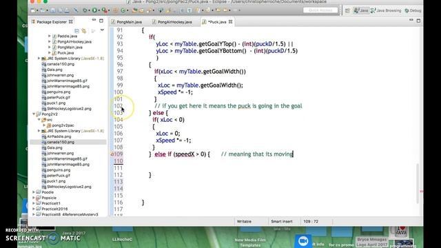Click the error marker on line 109
Viewport: 441px width, 248px height.
pyautogui.click(x=112, y=154)
